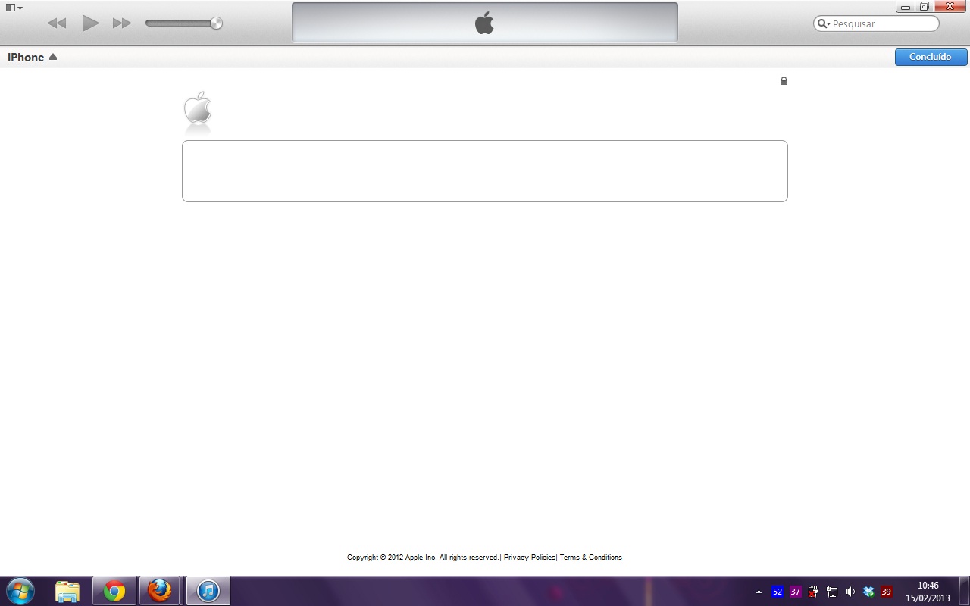Open the taskbar clock and date
This screenshot has height=606, width=970.
point(928,592)
